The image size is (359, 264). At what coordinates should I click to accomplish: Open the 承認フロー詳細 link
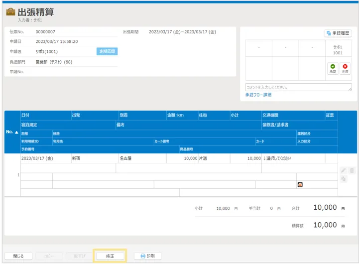point(258,95)
